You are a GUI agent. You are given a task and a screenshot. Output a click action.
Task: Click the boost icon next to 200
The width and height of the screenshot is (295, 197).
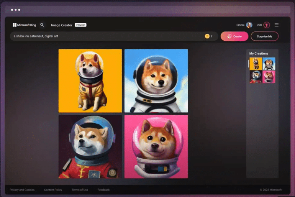267,25
